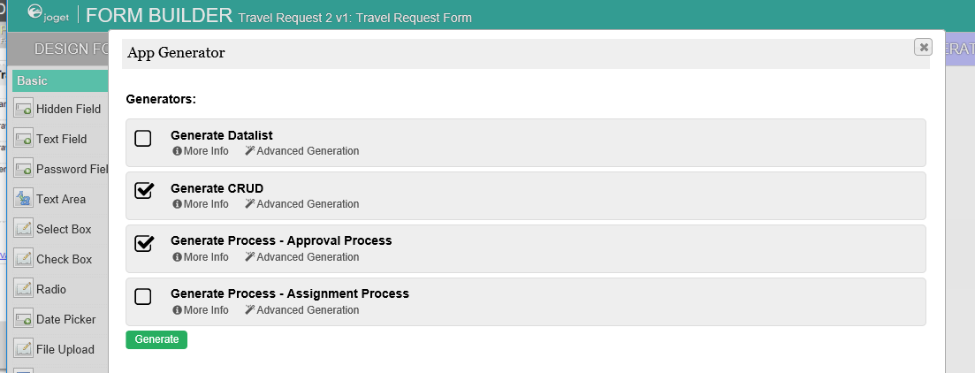Expand Advanced Generation for Approval Process

click(x=302, y=257)
